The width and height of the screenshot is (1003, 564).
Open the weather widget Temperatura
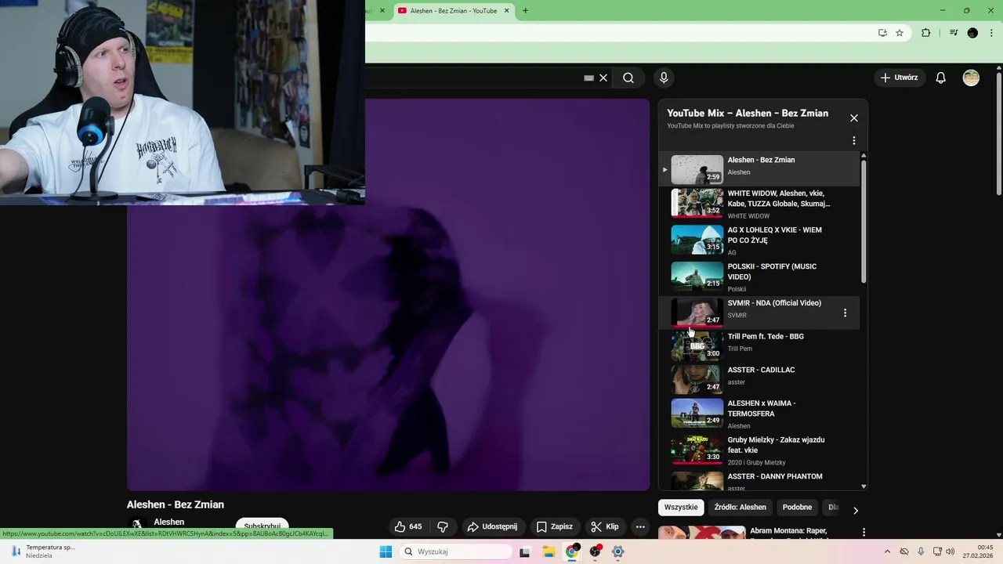(x=43, y=551)
